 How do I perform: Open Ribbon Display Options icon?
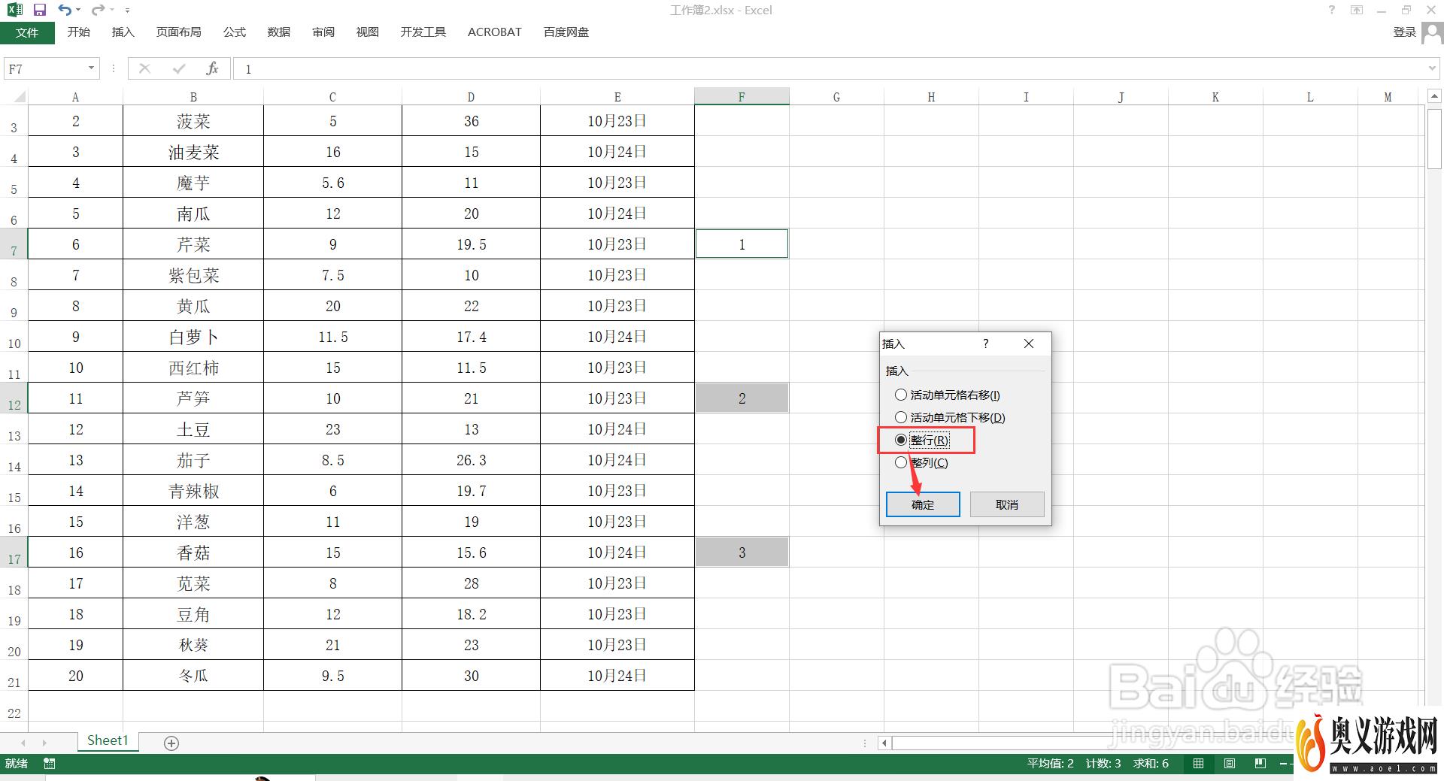[1357, 10]
